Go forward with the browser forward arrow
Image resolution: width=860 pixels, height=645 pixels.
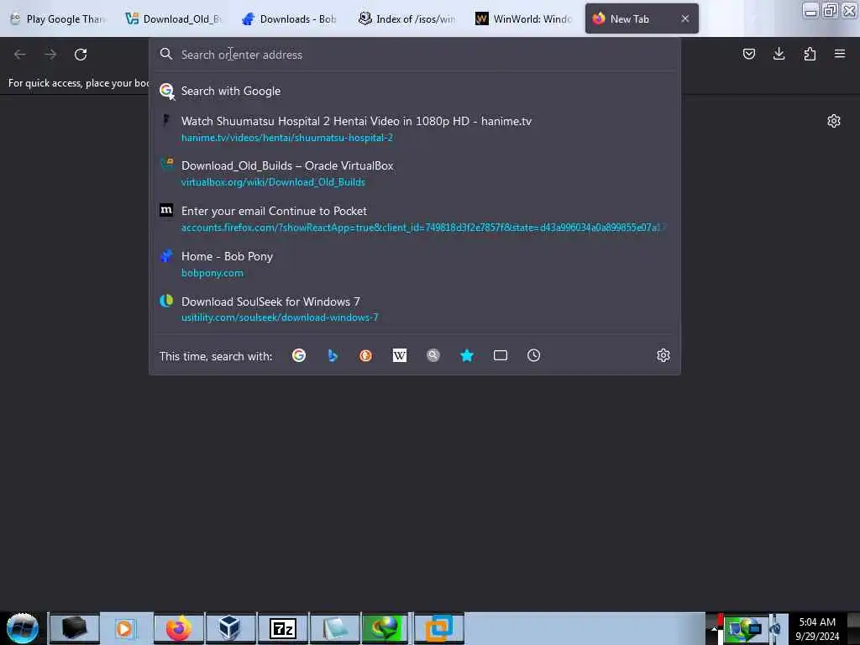tap(50, 55)
